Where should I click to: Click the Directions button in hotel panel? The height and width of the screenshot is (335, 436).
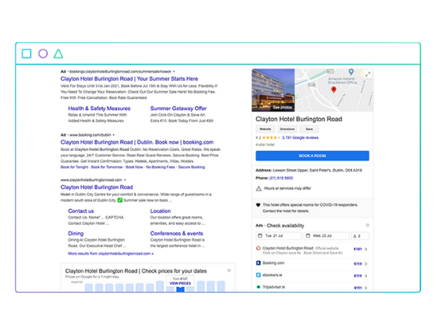coord(288,129)
